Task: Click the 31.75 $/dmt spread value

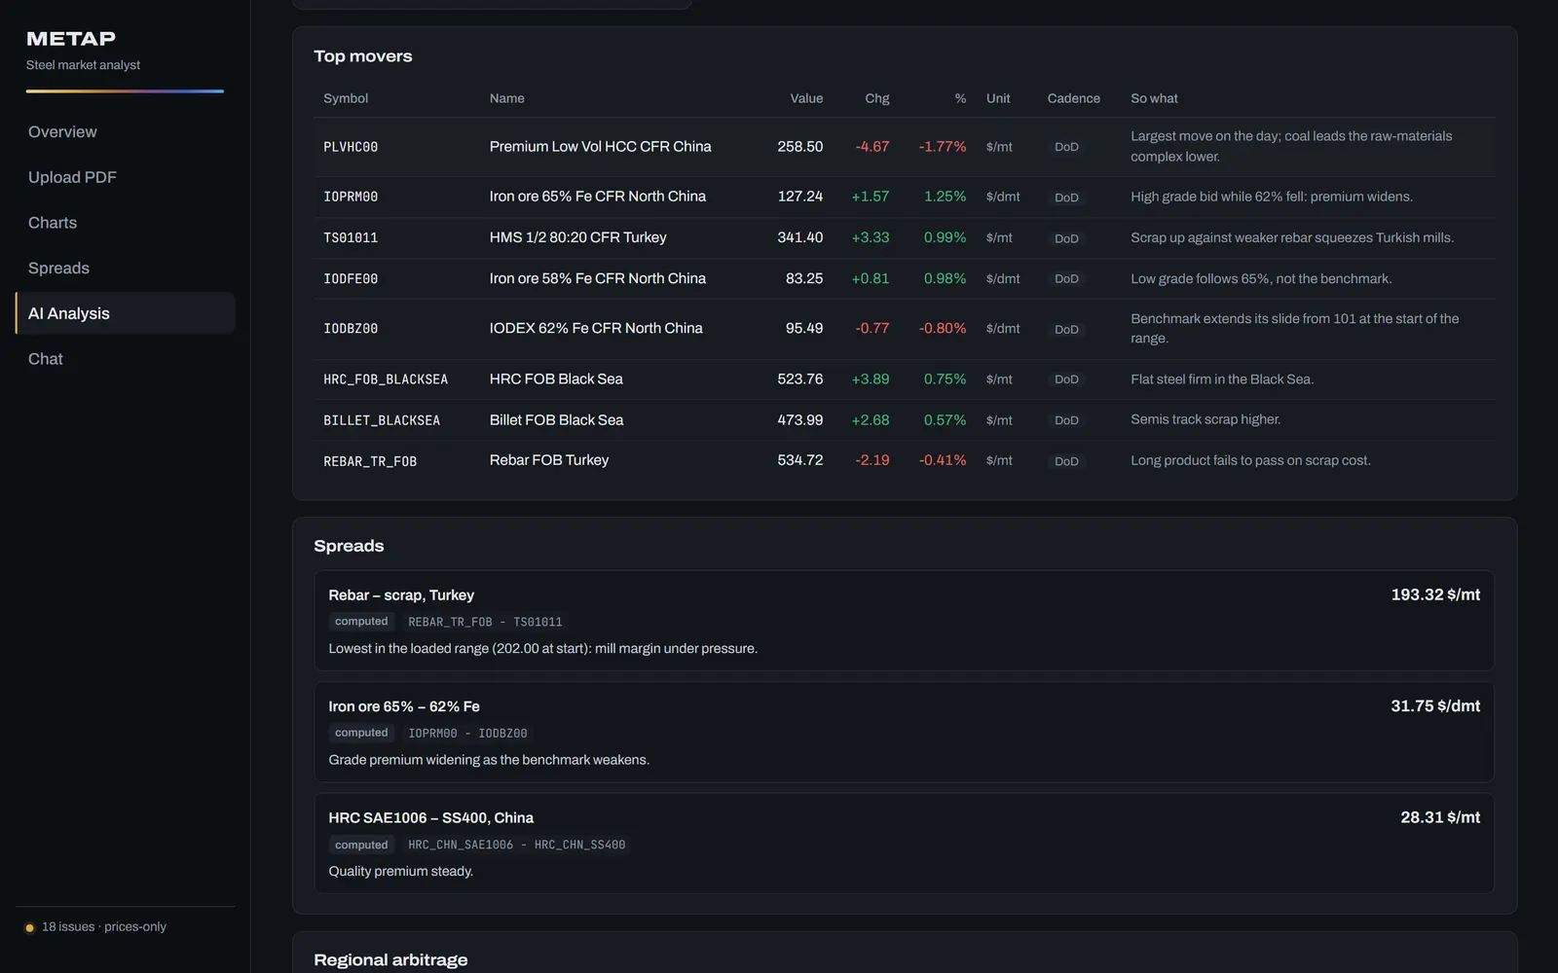Action: tap(1435, 706)
